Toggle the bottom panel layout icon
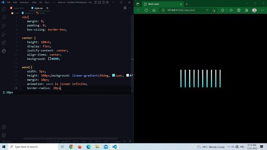Viewport: 267px width, 150px height. pyautogui.click(x=100, y=2)
